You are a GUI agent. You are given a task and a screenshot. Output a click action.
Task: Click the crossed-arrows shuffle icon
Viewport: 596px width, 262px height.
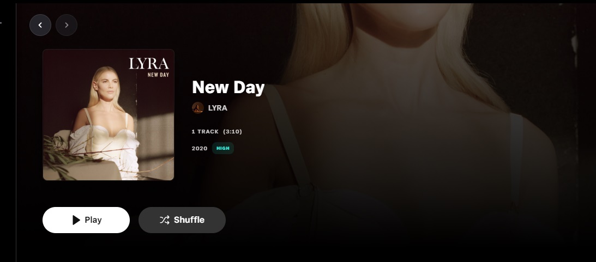[165, 220]
